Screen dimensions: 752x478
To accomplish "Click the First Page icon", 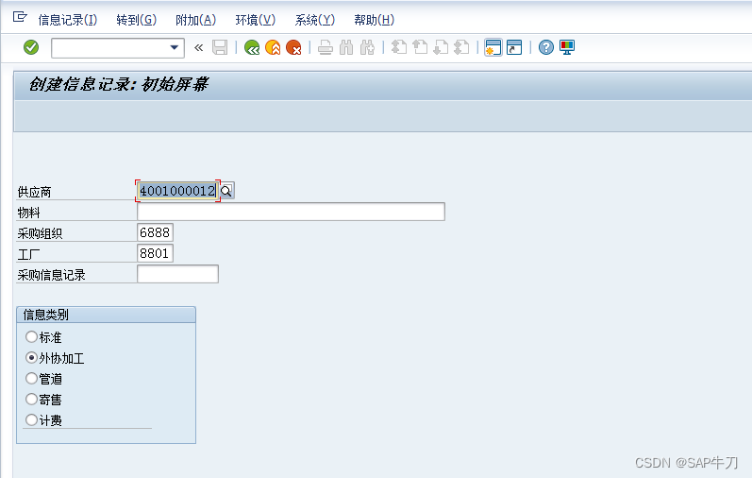I will point(399,47).
